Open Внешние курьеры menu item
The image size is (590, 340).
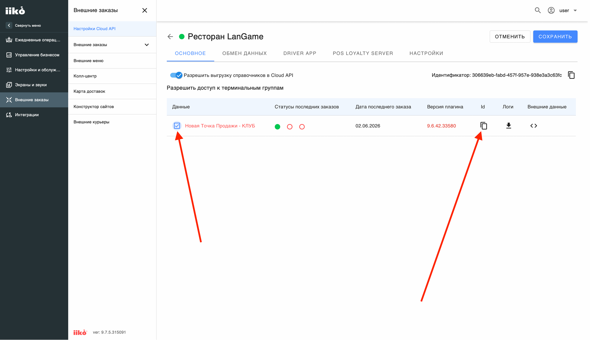112,122
